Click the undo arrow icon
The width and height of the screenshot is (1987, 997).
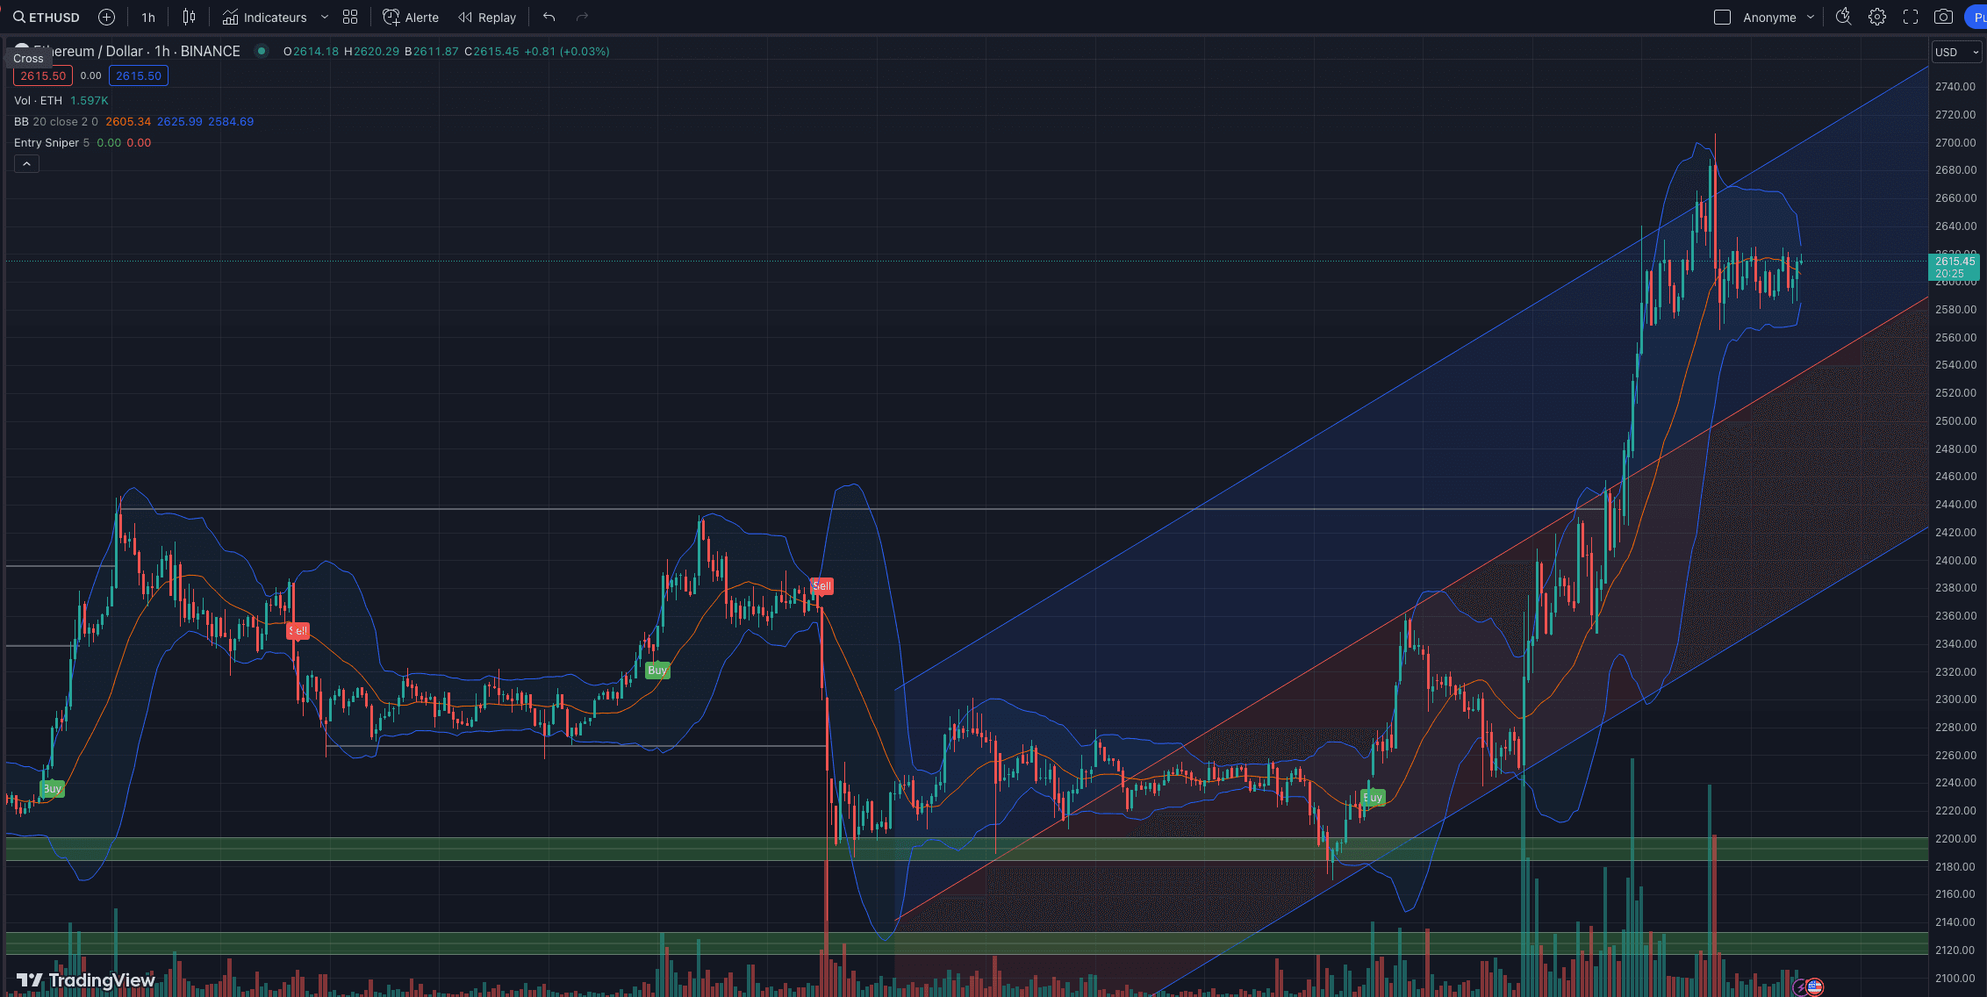549,17
